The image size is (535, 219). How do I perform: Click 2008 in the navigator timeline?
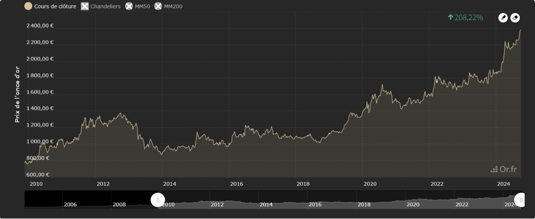(119, 204)
